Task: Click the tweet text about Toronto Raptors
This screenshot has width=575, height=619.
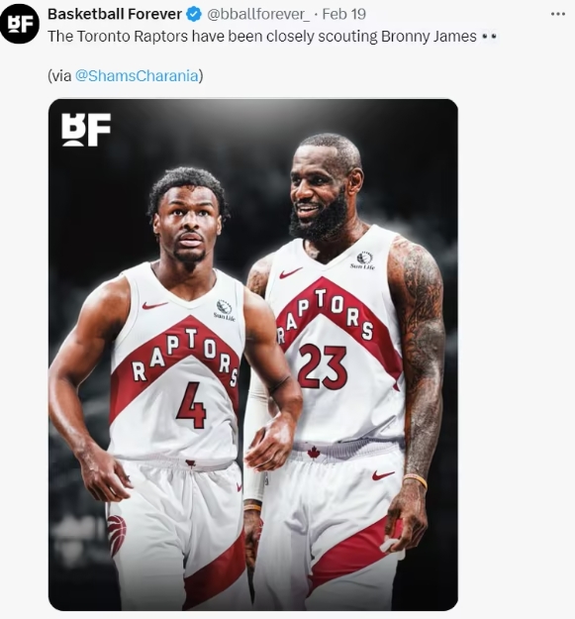Action: point(262,37)
